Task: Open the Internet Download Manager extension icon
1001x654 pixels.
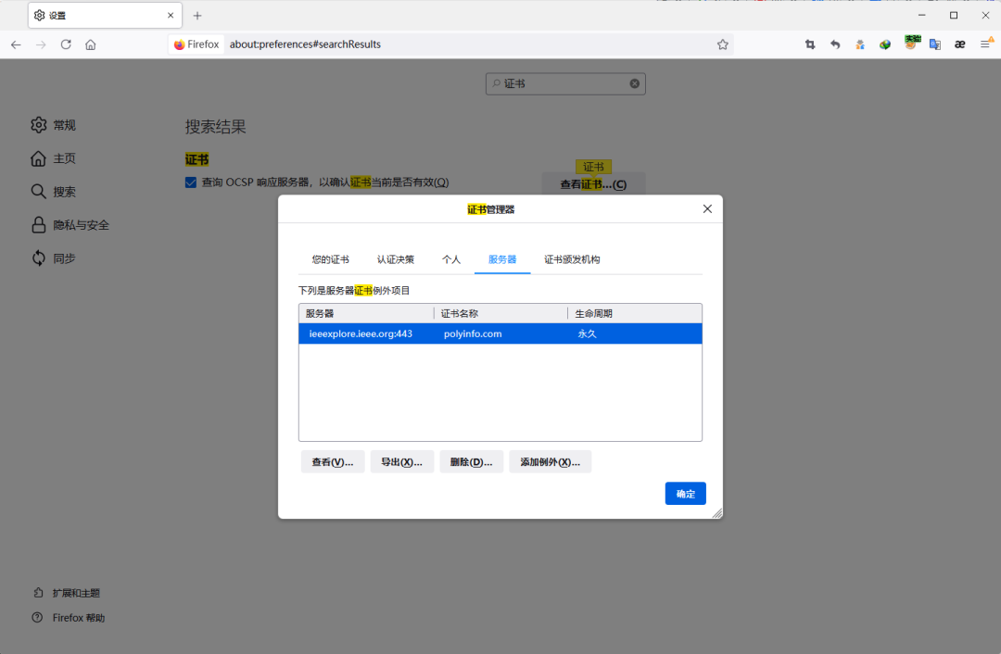Action: pos(885,44)
